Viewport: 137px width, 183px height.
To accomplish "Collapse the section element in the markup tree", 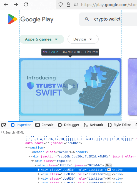I will pos(26,148).
